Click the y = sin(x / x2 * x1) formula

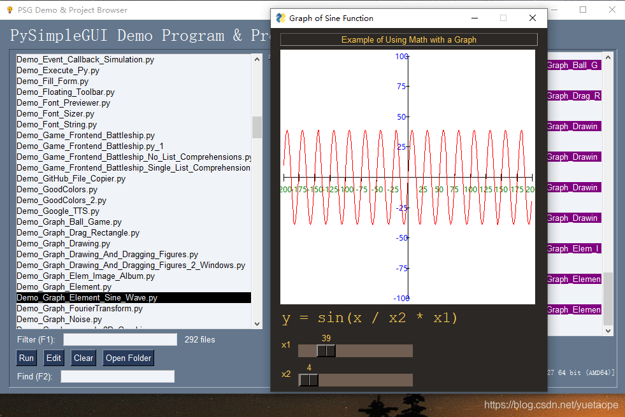pyautogui.click(x=370, y=318)
